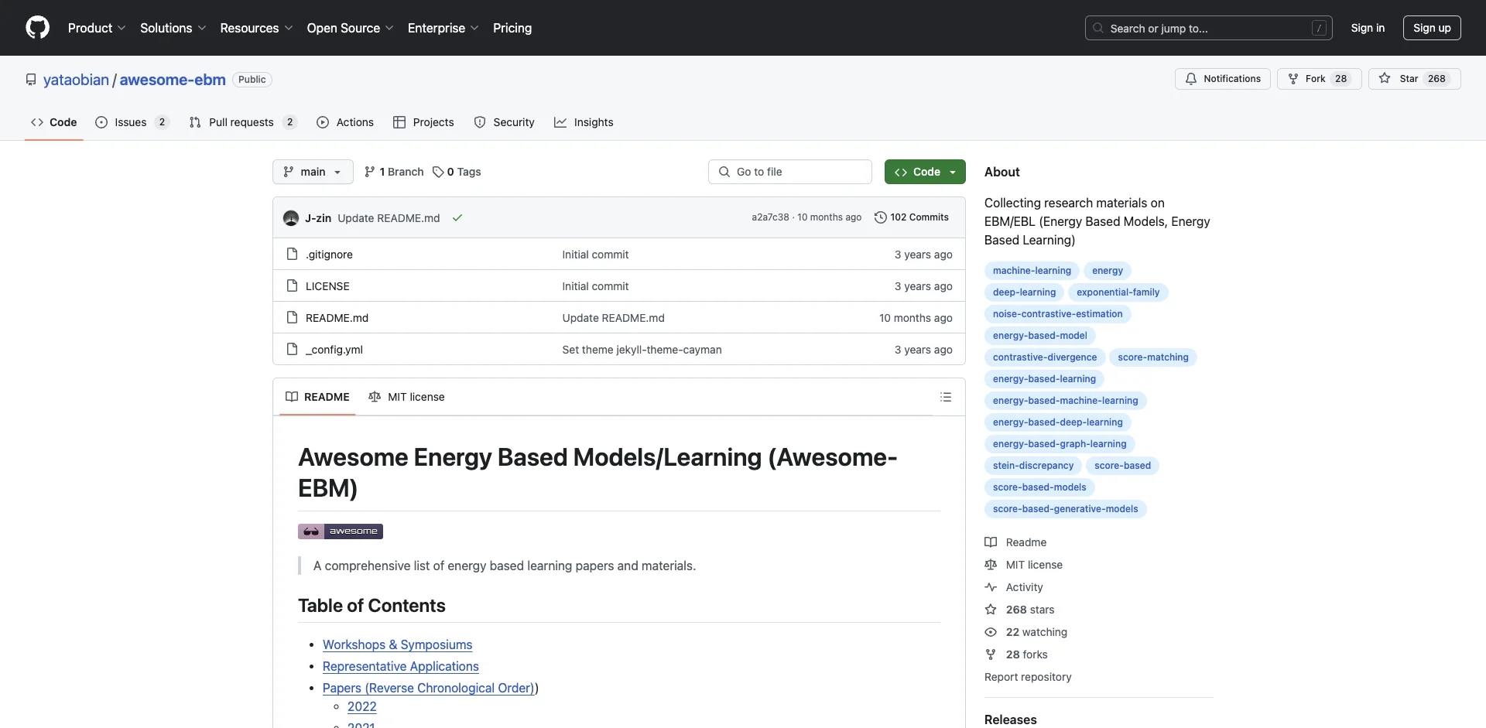This screenshot has width=1486, height=728.
Task: Open the README.md file
Action: pos(337,318)
